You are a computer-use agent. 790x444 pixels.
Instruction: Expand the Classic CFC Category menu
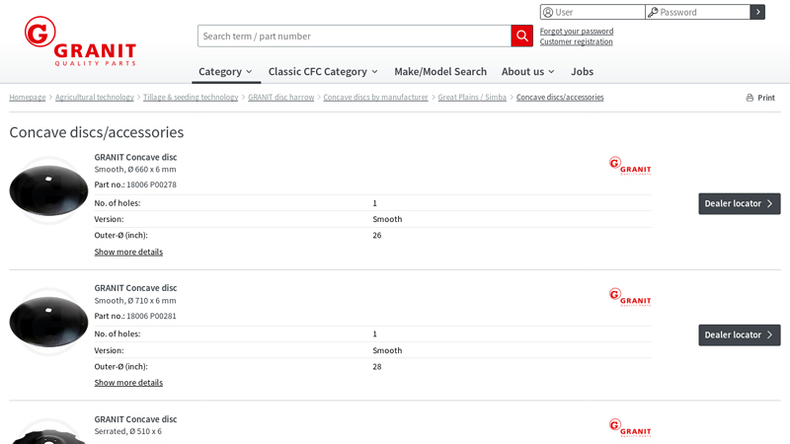tap(323, 72)
